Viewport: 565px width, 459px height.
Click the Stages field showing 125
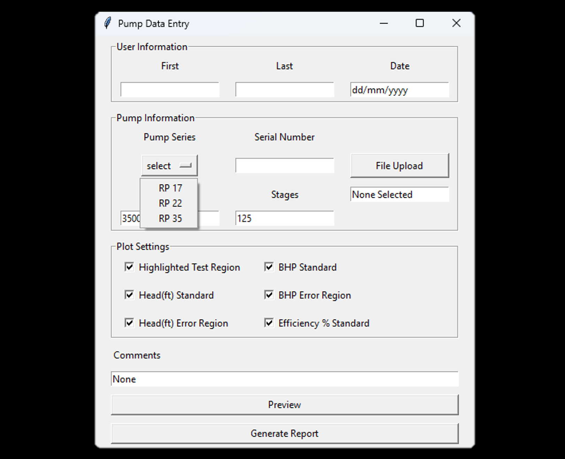point(284,218)
